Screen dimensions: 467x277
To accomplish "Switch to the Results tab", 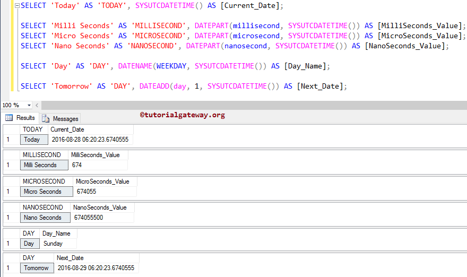I will click(x=20, y=118).
